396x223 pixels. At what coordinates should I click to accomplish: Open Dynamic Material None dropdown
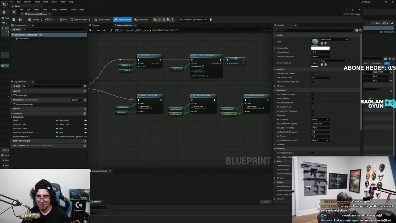tap(334, 61)
